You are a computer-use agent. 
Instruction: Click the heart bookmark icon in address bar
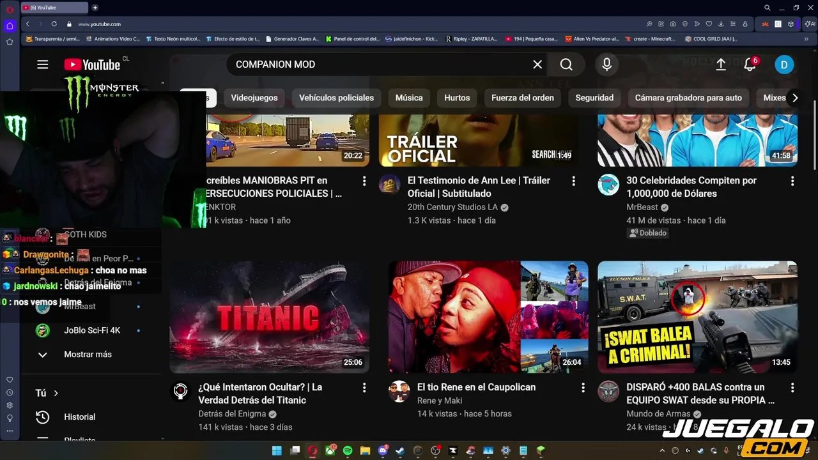click(709, 24)
